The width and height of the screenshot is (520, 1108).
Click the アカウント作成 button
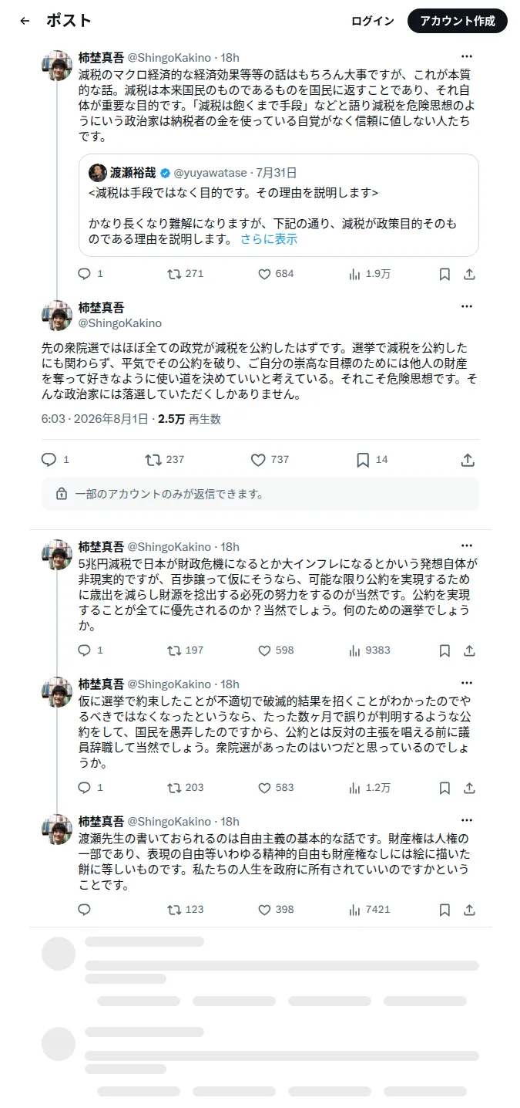click(458, 21)
